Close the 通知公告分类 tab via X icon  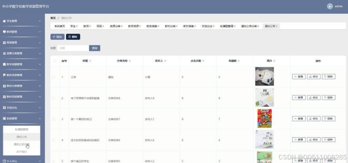pos(258,26)
